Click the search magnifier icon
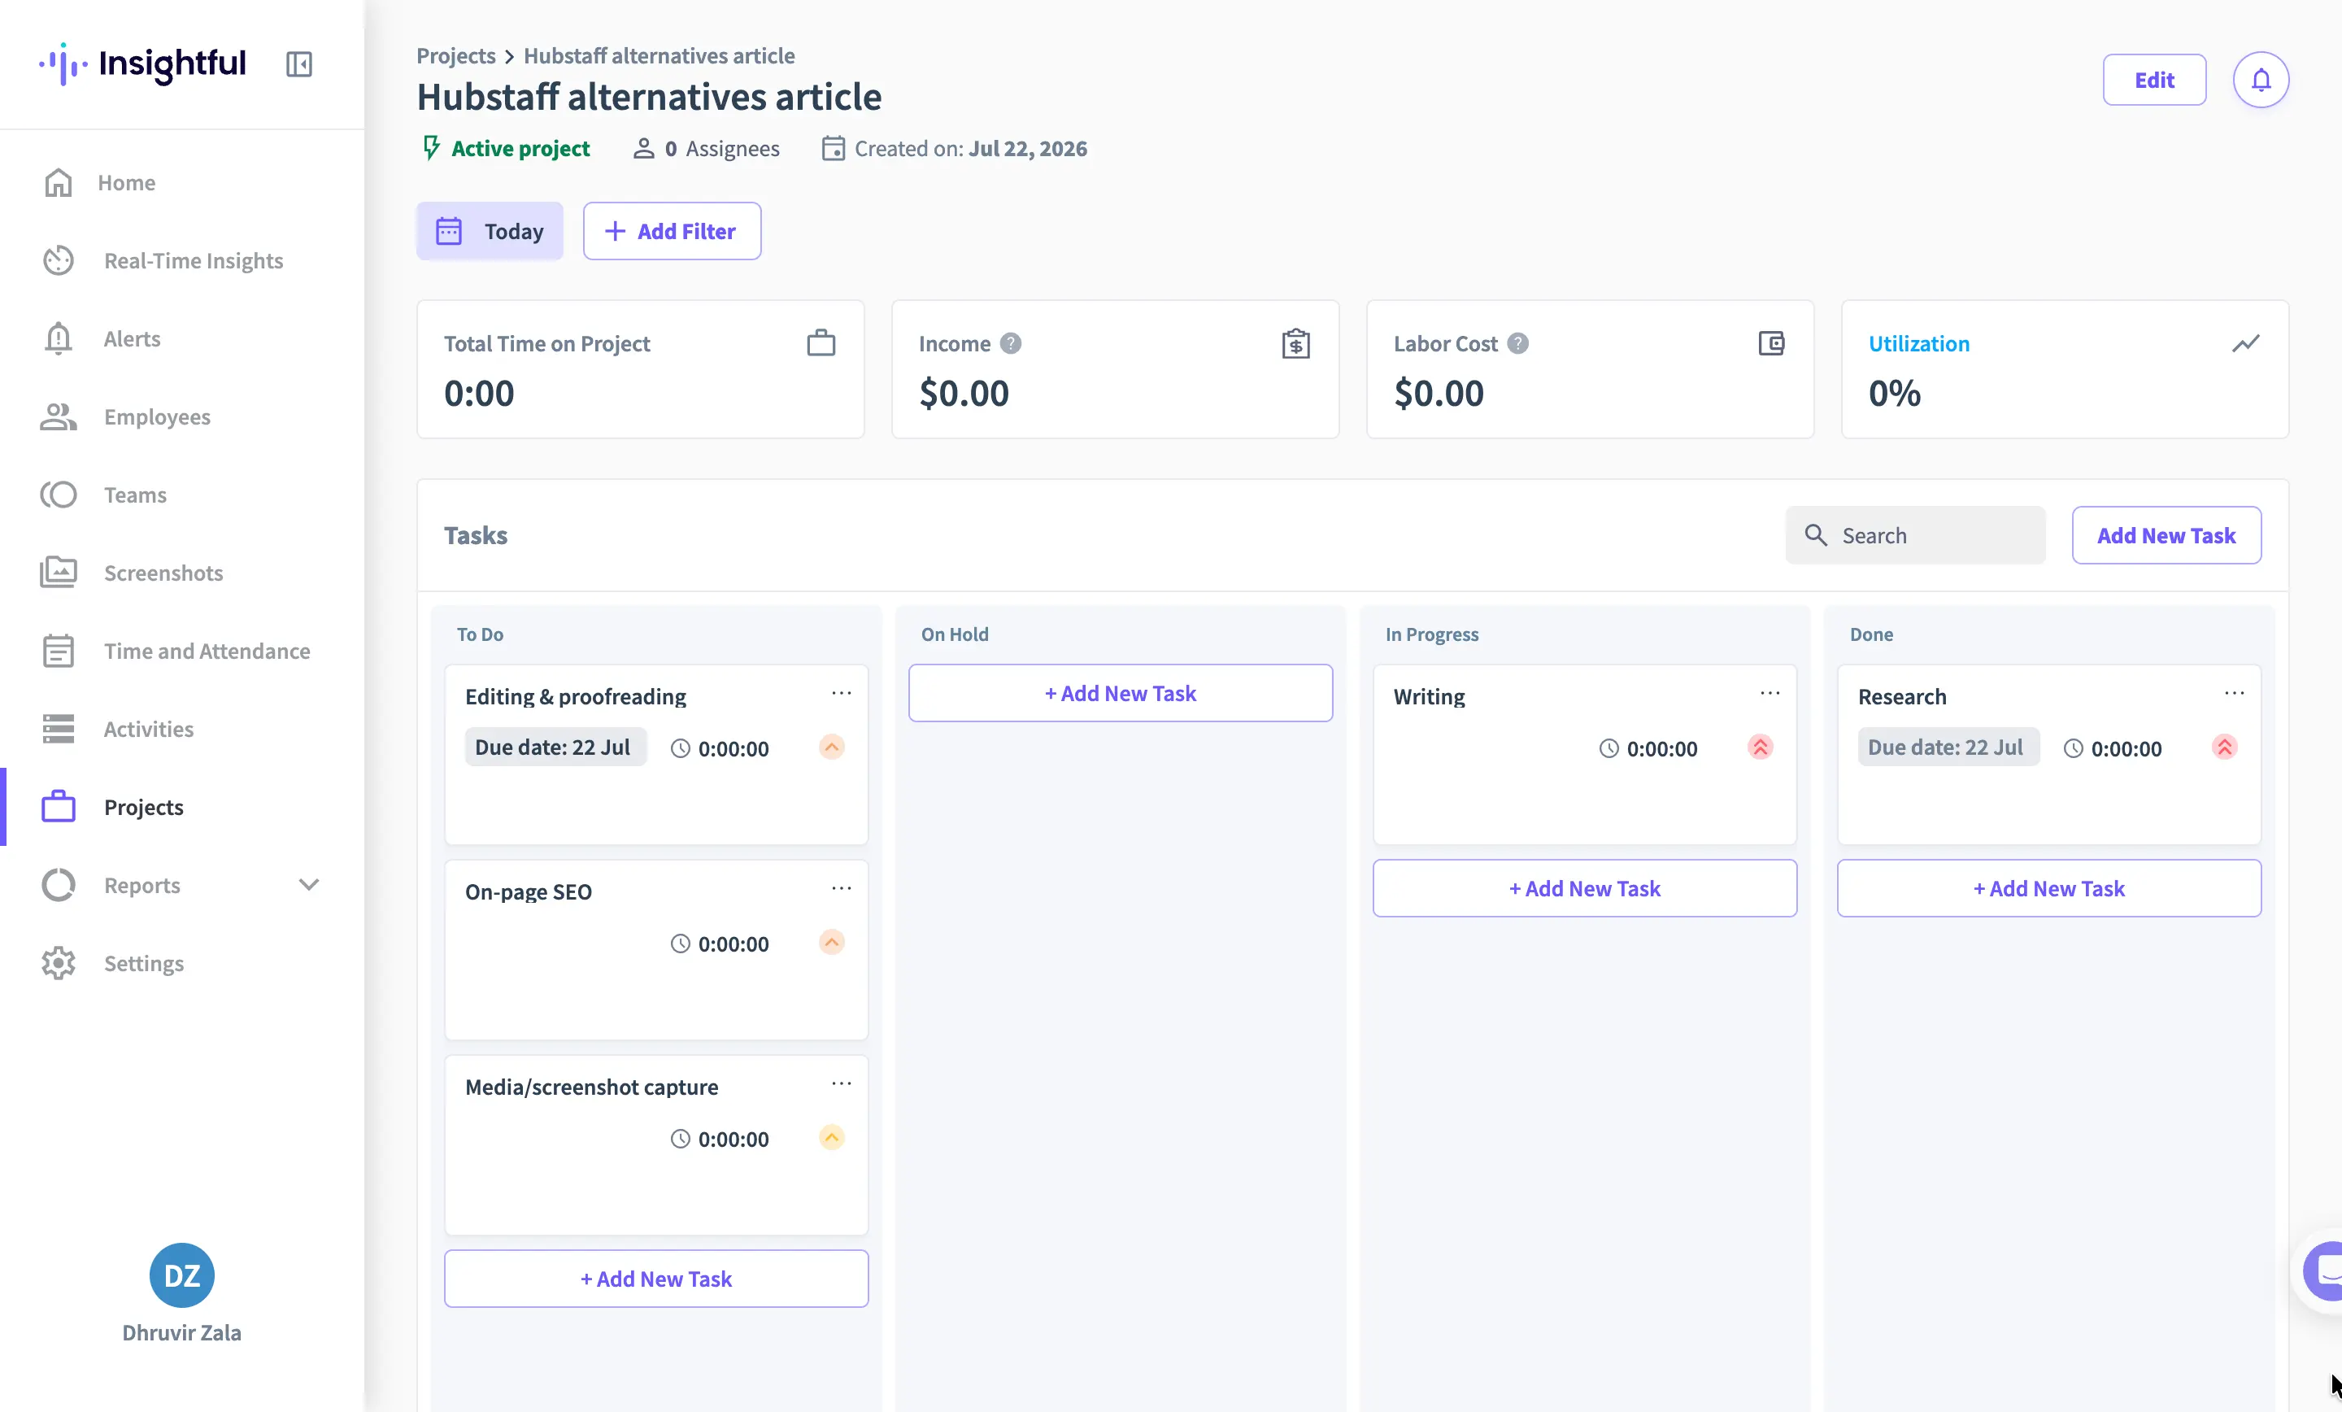Viewport: 2342px width, 1412px height. (x=1815, y=535)
